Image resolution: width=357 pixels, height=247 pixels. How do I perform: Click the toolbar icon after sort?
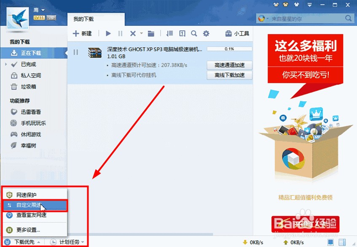[182, 33]
